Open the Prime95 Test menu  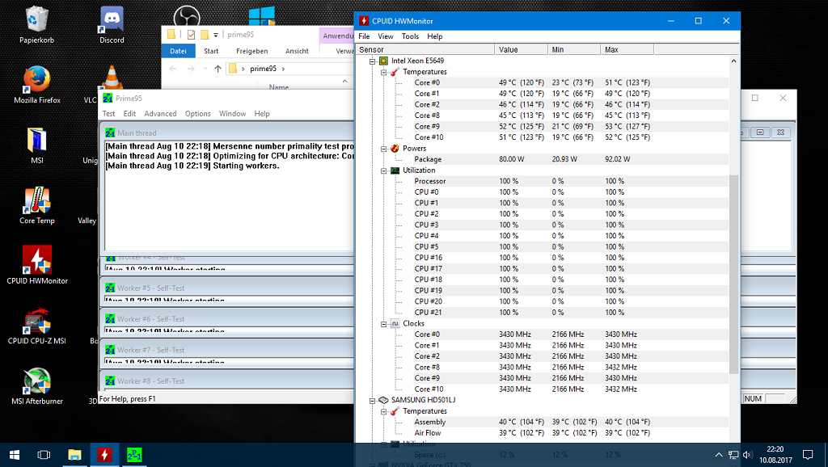(x=109, y=113)
